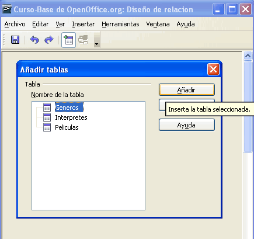This screenshot has height=239, width=254.
Task: Open the Ventana menu
Action: tap(158, 24)
